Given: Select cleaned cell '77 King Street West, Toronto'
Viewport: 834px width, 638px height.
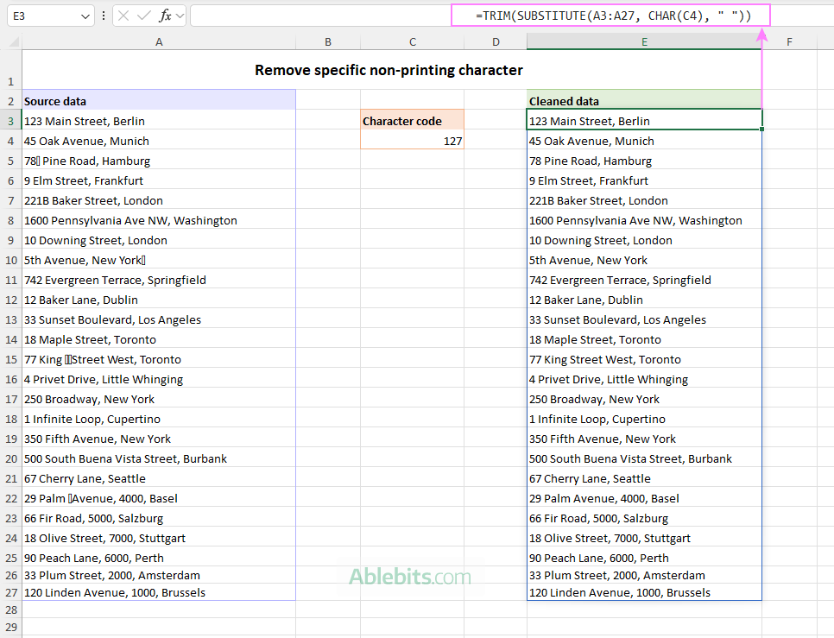Looking at the screenshot, I should tap(644, 357).
